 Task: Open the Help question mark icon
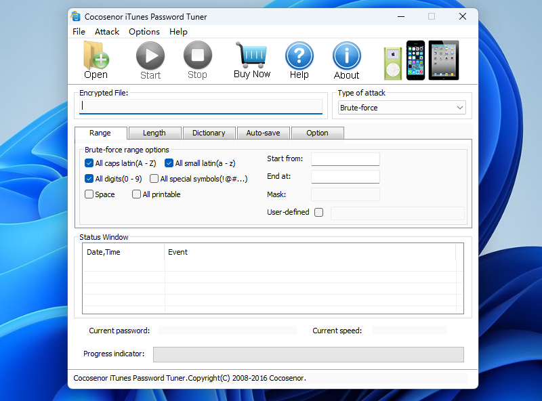click(299, 60)
